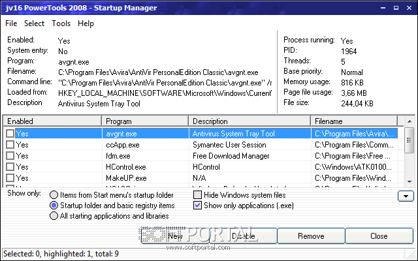Screen dimensions: 418x261
Task: Sort list by Filename column header
Action: [354, 121]
